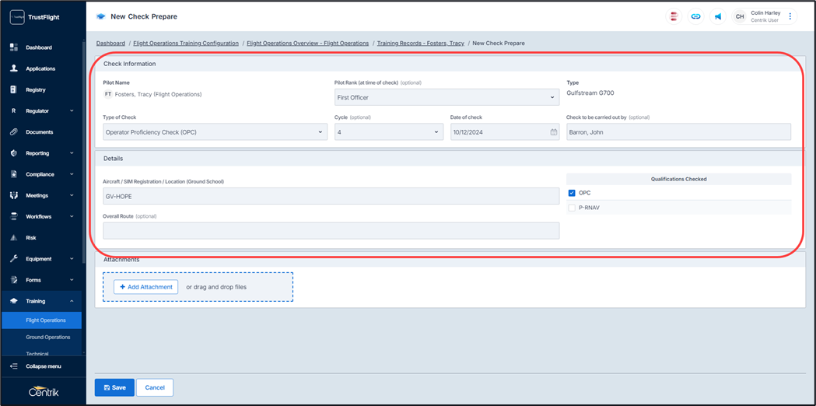Image resolution: width=816 pixels, height=406 pixels.
Task: Open the megaphone announcements icon
Action: [x=718, y=16]
